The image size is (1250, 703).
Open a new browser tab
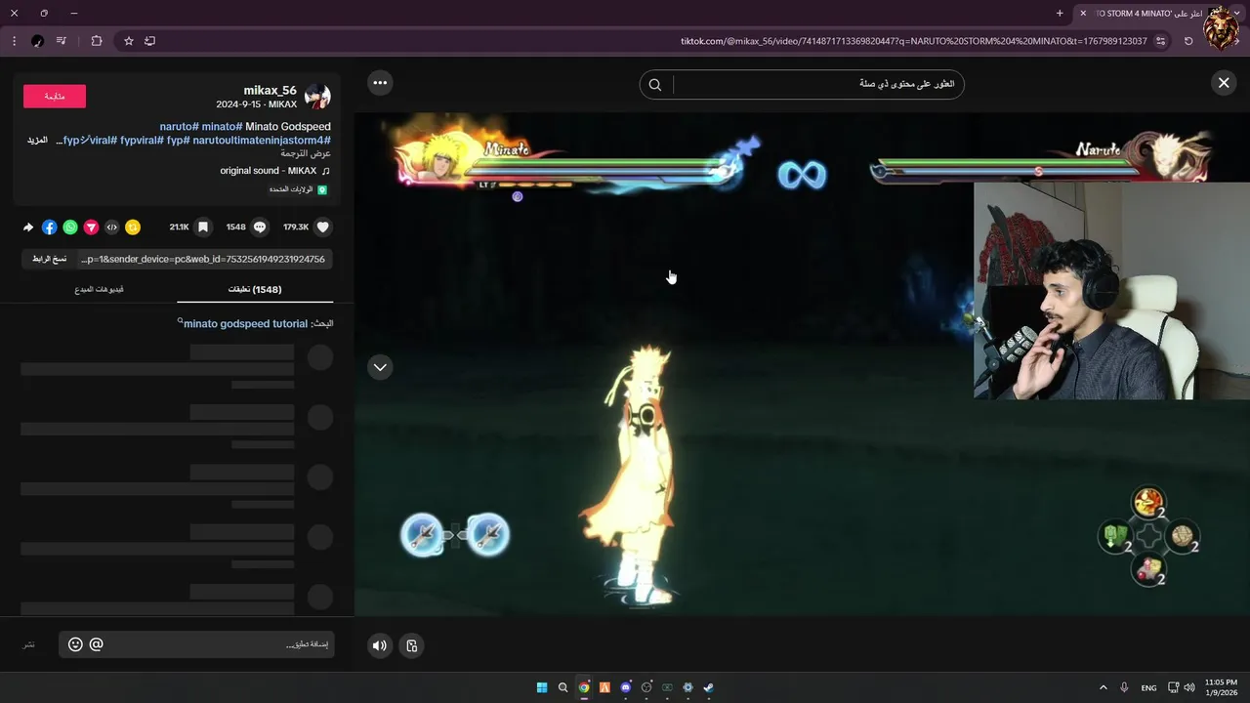[x=1060, y=13]
